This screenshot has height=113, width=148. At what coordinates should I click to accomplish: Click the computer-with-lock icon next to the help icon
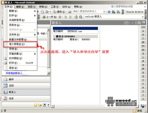(114, 12)
